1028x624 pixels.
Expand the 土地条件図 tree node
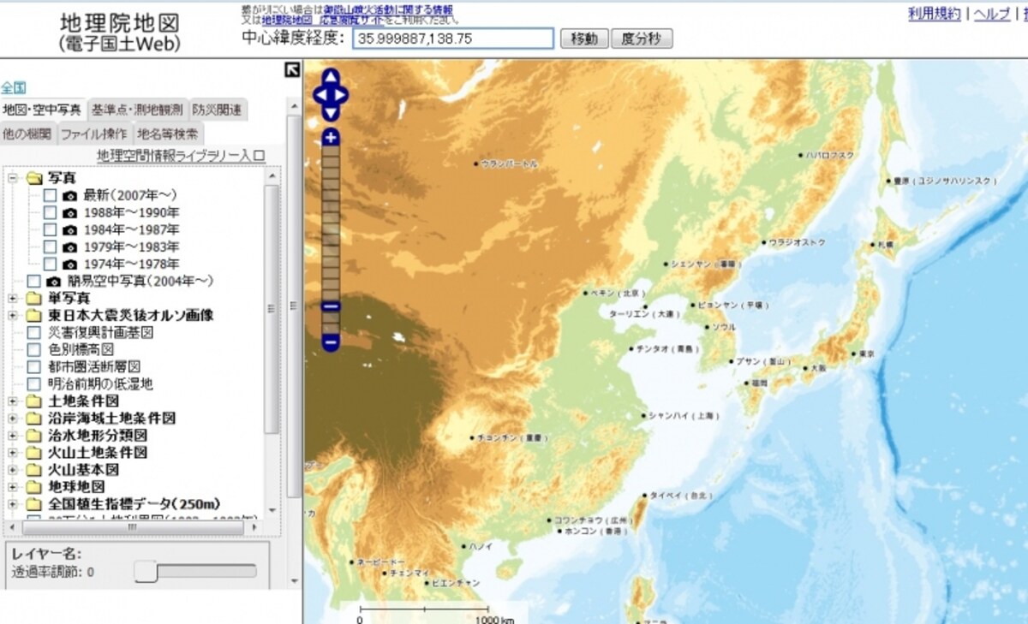(x=13, y=401)
